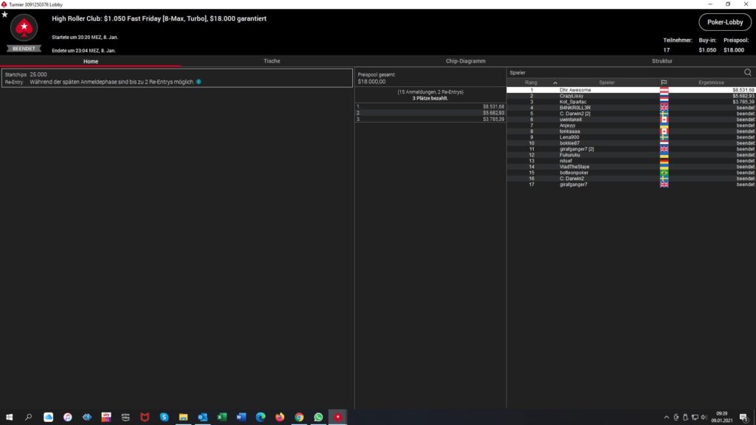This screenshot has width=756, height=425.
Task: Sort by the Spieler column header
Action: click(x=607, y=83)
